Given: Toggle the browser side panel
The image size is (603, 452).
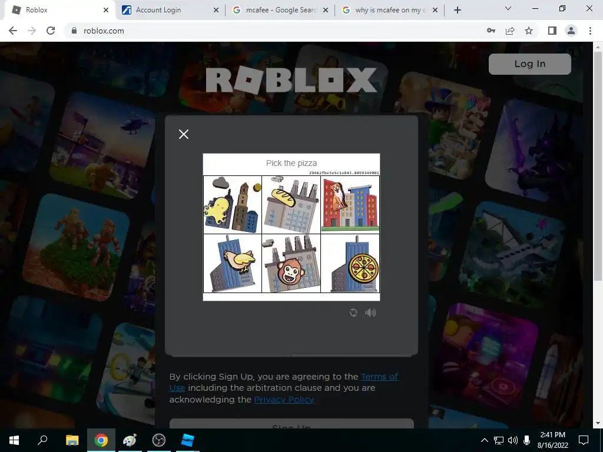Looking at the screenshot, I should (552, 31).
